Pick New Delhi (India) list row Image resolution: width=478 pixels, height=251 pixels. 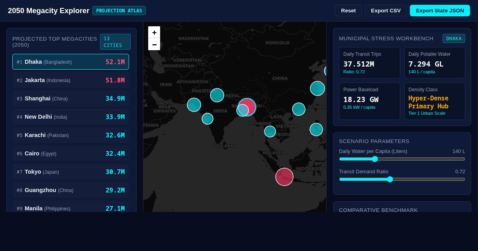[71, 117]
